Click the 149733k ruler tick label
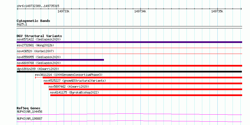 pos(63,11)
